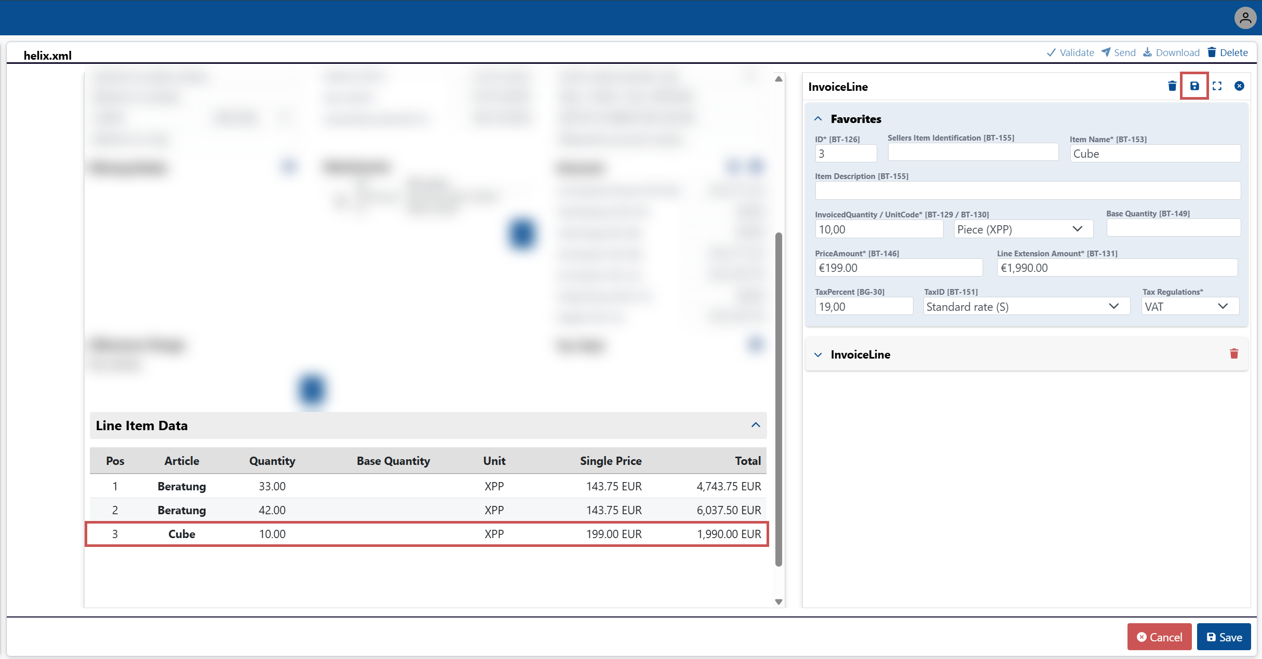Select line item 3 Cube row

pyautogui.click(x=428, y=534)
